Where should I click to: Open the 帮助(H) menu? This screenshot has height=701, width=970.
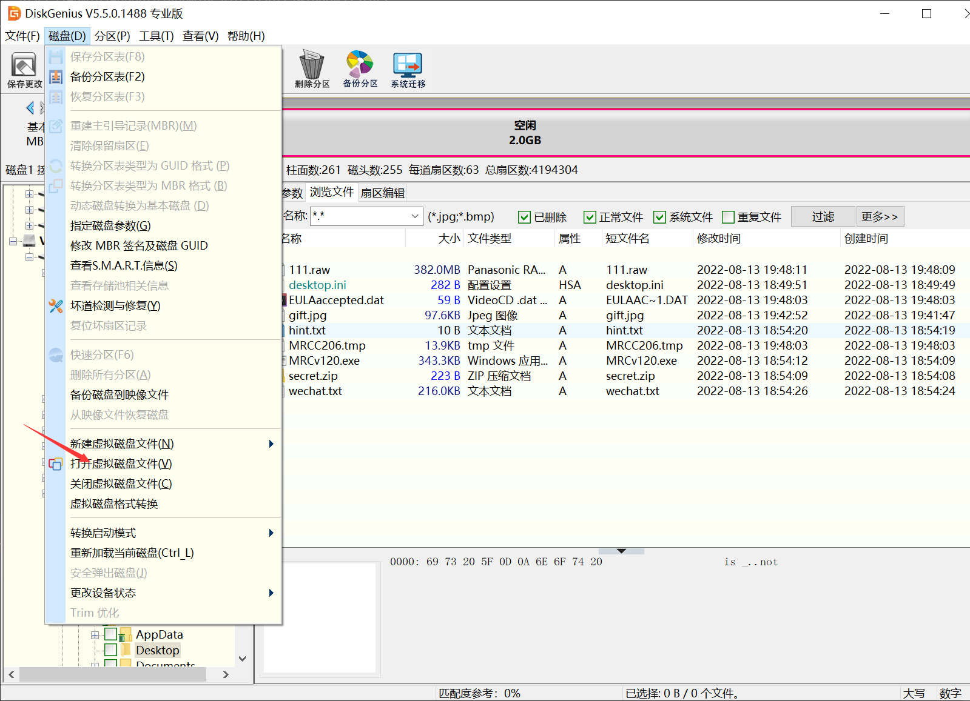pyautogui.click(x=246, y=36)
